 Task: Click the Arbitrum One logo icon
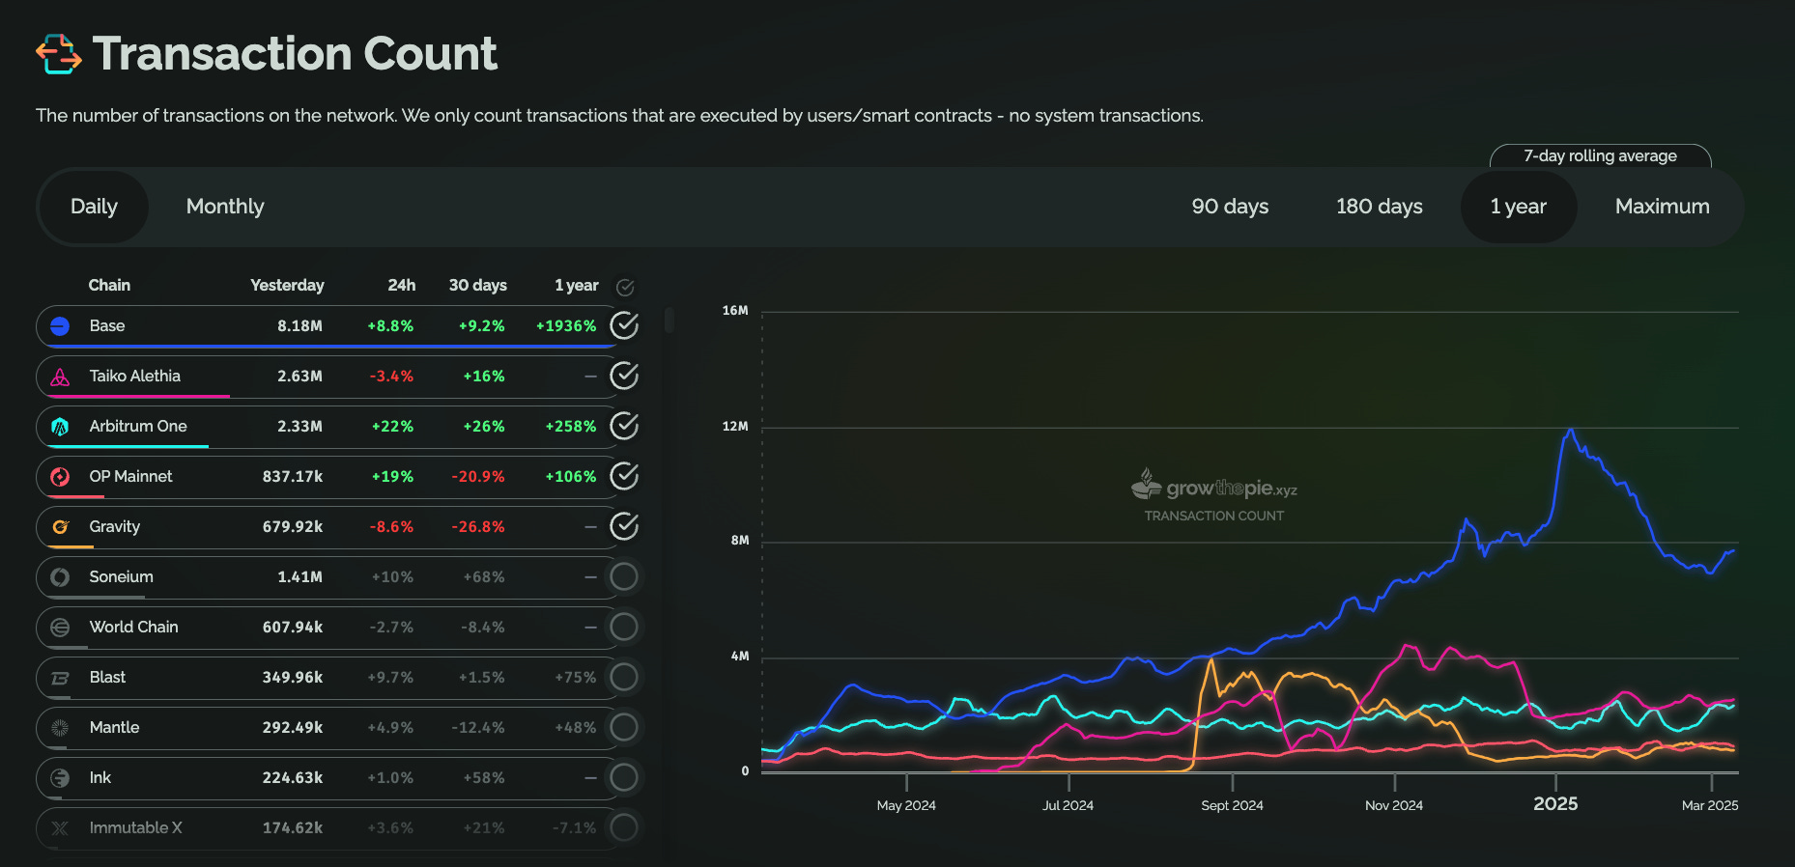(60, 427)
